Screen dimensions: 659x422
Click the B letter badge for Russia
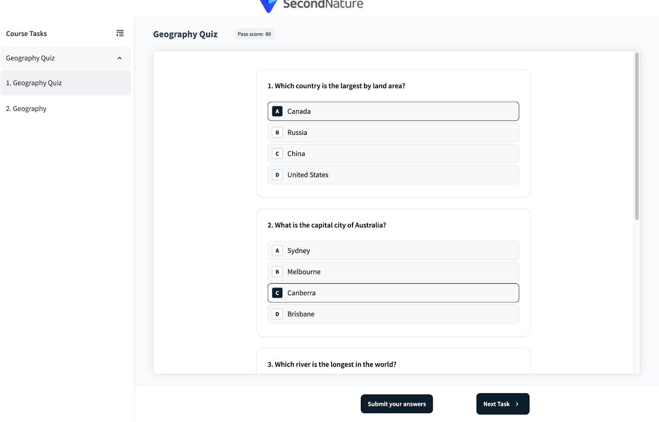pos(277,133)
